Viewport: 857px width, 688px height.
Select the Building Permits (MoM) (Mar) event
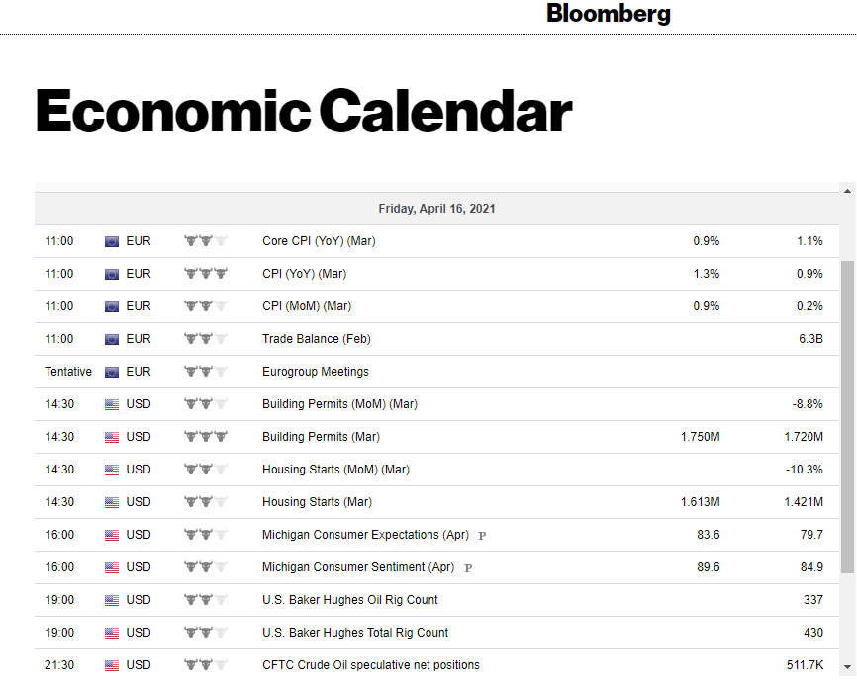(339, 404)
